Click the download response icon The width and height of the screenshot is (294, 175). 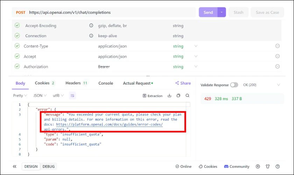[x=169, y=96]
